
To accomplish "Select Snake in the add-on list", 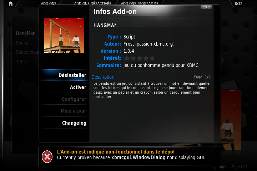I will tap(22, 43).
